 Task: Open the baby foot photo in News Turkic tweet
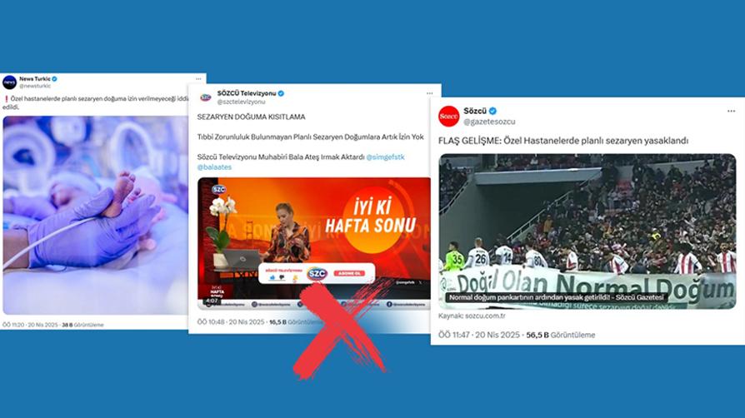[96, 215]
